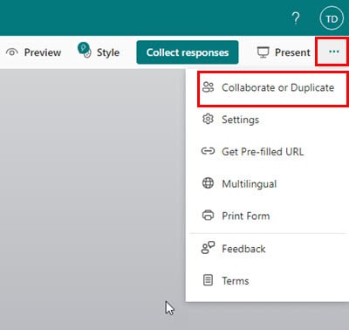Click the Collaborate or Duplicate people icon
Image resolution: width=349 pixels, height=330 pixels.
click(208, 87)
